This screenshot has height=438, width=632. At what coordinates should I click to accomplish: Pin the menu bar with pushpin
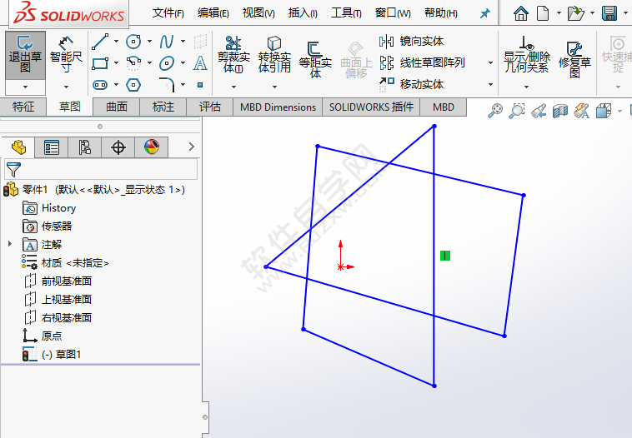485,13
